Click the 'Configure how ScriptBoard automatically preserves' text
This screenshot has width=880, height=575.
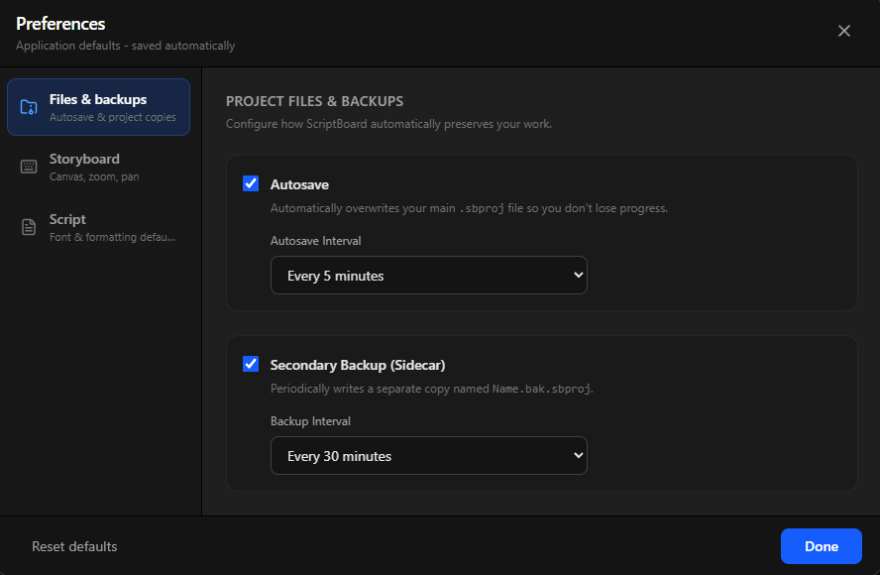(388, 124)
